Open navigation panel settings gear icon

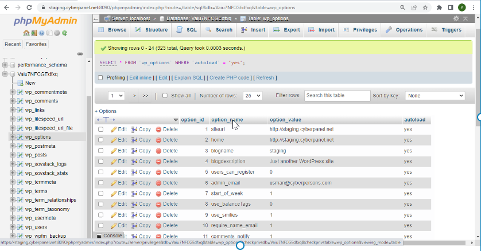56,33
